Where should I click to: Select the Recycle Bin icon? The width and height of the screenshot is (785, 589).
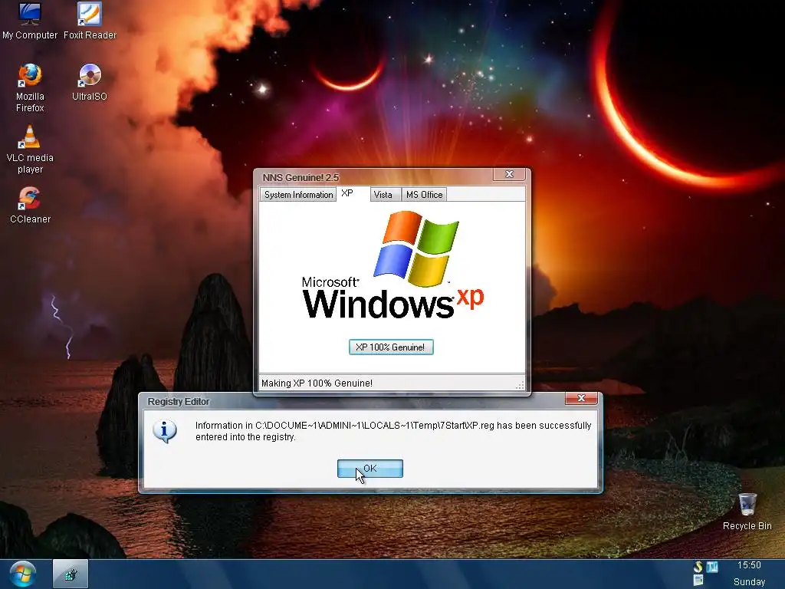[747, 512]
